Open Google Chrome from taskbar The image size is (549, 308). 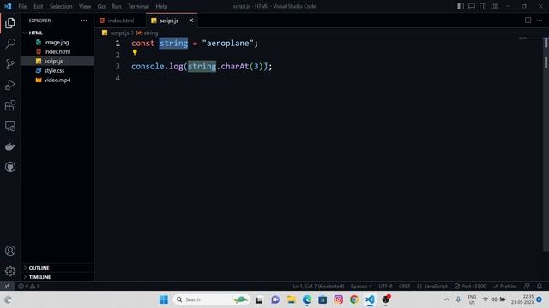[354, 299]
